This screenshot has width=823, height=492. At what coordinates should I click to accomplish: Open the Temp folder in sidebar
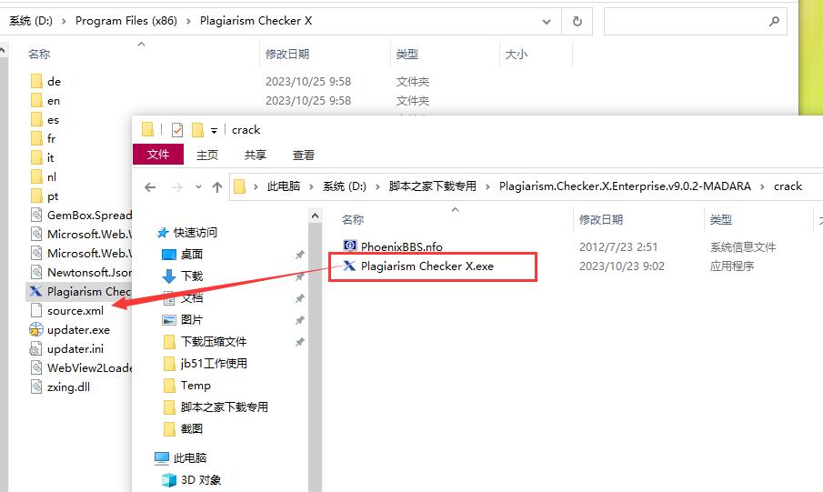pos(196,386)
